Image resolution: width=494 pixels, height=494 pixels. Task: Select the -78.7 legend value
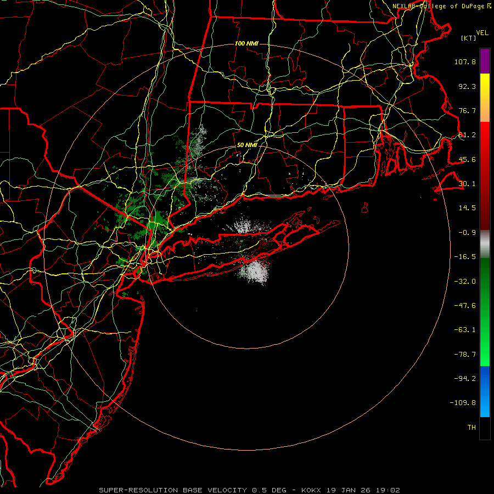pos(465,355)
